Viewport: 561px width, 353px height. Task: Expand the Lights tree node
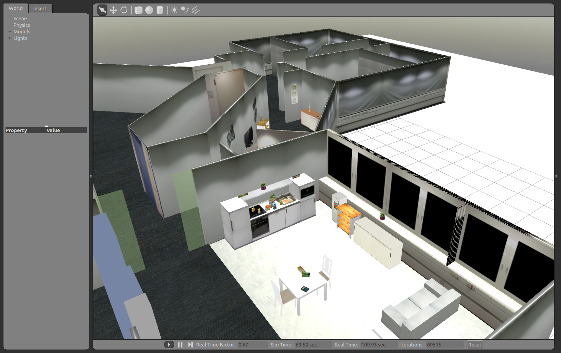[x=10, y=38]
